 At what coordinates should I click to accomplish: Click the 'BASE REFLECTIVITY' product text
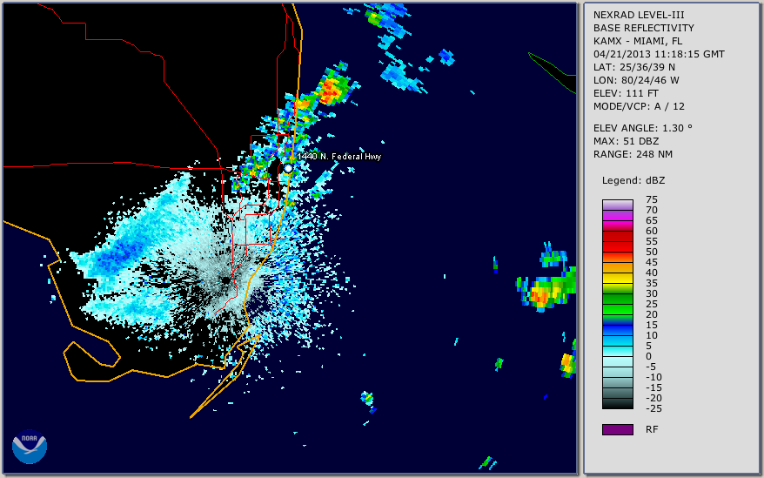pos(643,28)
